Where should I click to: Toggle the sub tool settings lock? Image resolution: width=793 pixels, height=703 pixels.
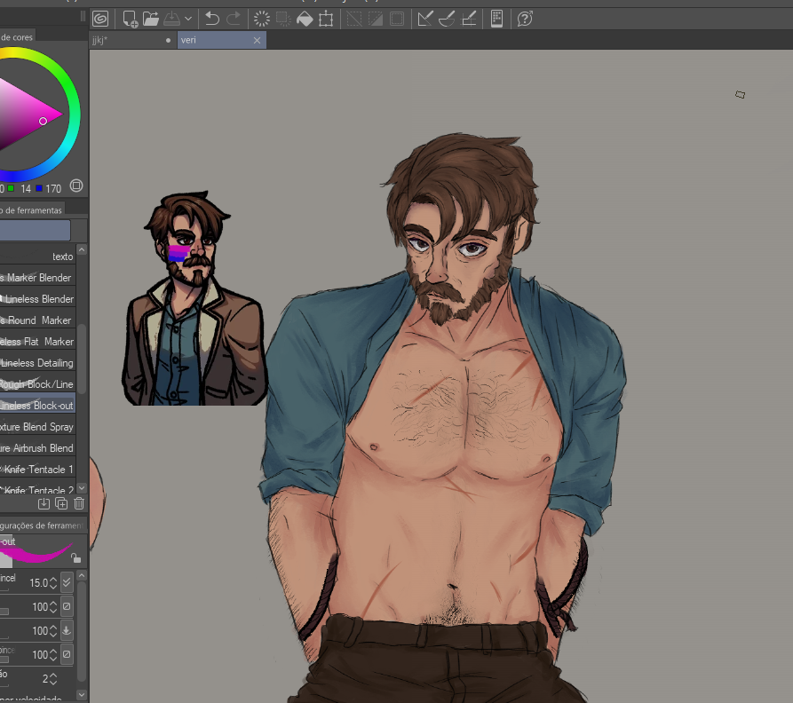(75, 558)
